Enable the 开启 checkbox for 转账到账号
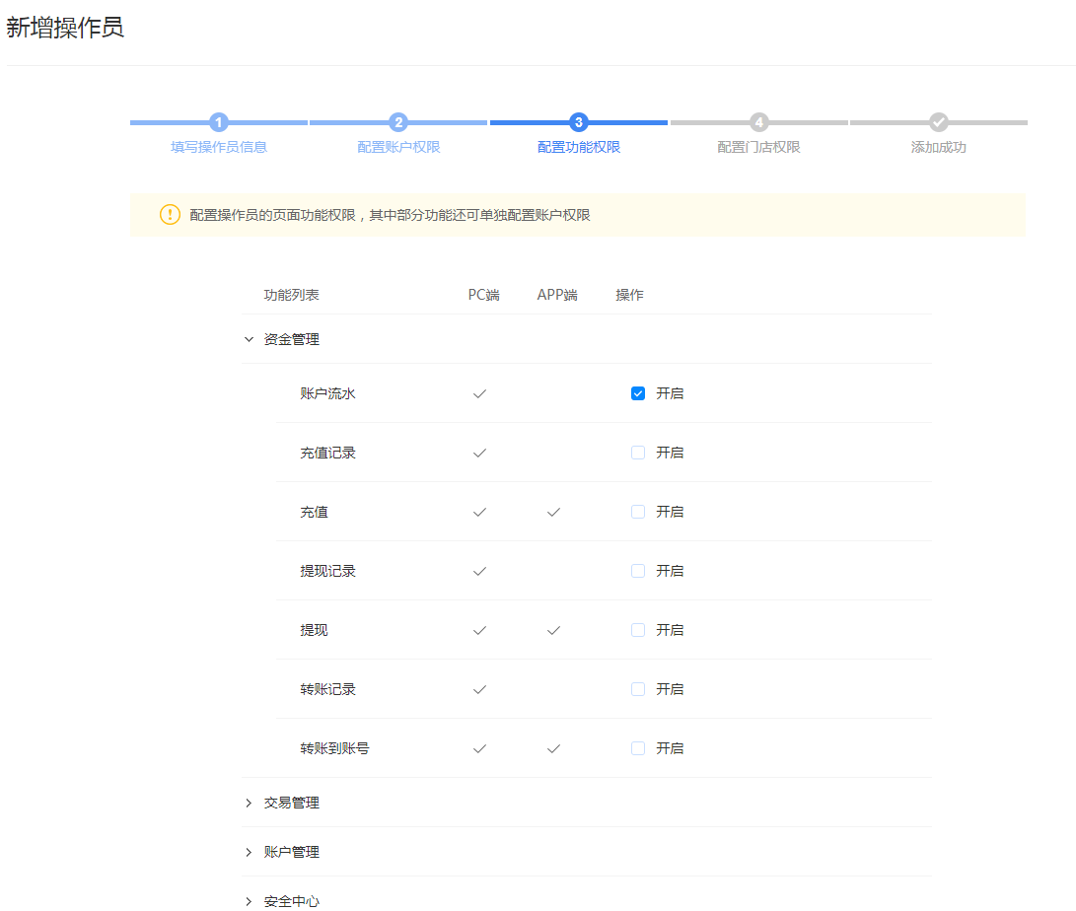Viewport: 1076px width, 911px height. coord(636,747)
